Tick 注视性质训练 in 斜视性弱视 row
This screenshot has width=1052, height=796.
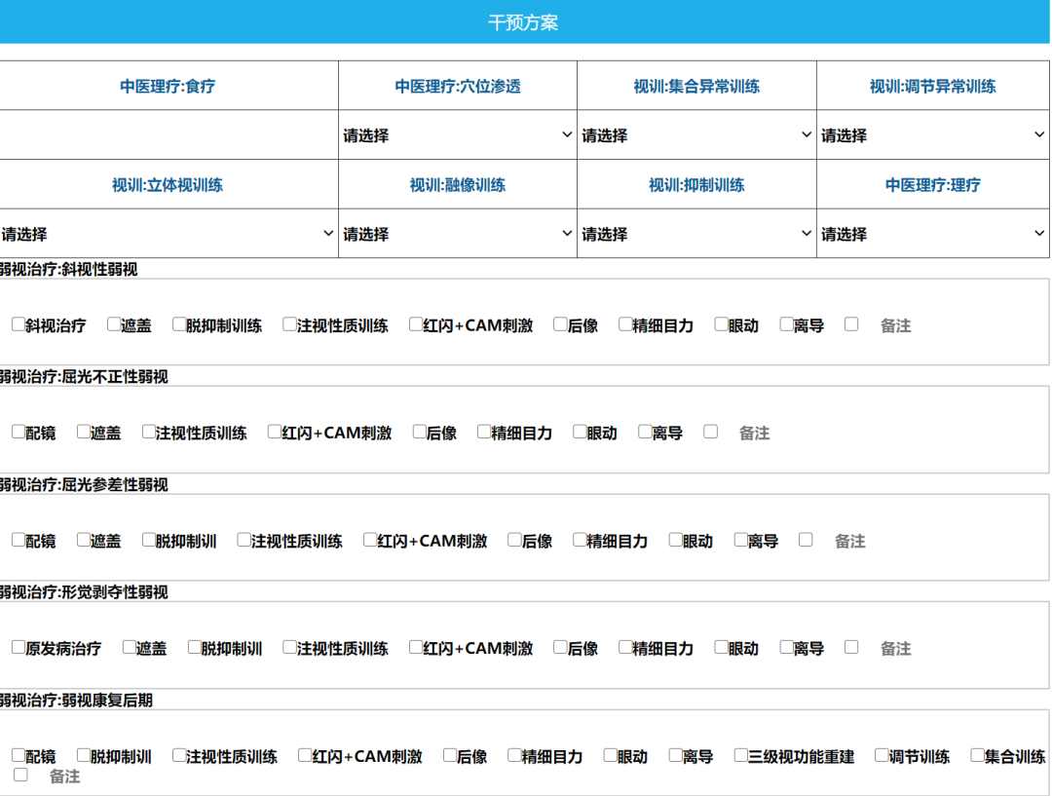click(x=290, y=324)
